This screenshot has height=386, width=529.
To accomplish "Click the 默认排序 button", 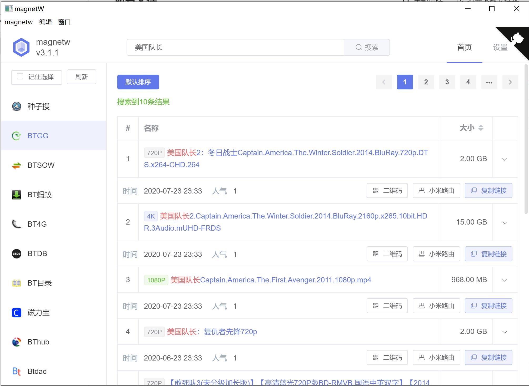I will 138,82.
